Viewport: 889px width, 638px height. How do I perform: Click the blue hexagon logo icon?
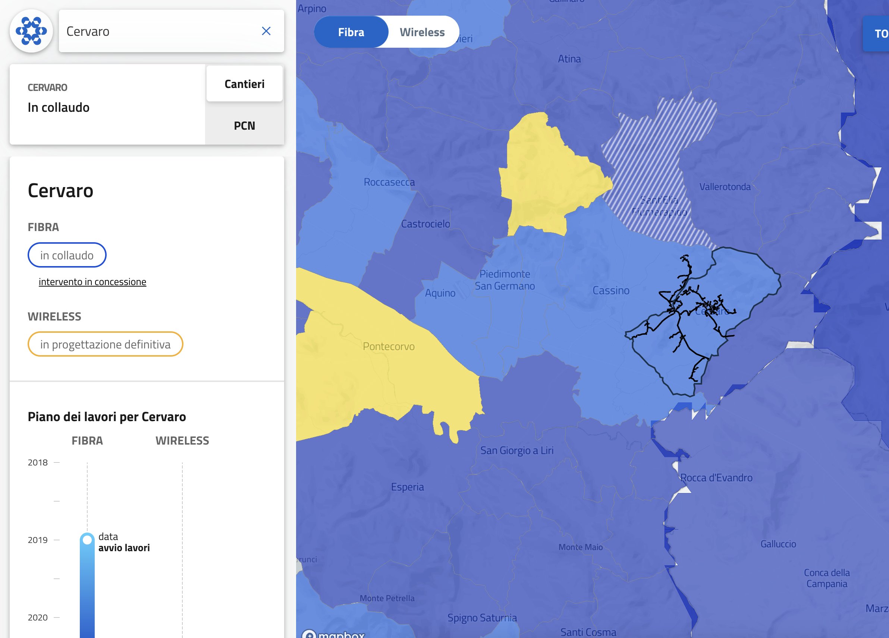(31, 31)
